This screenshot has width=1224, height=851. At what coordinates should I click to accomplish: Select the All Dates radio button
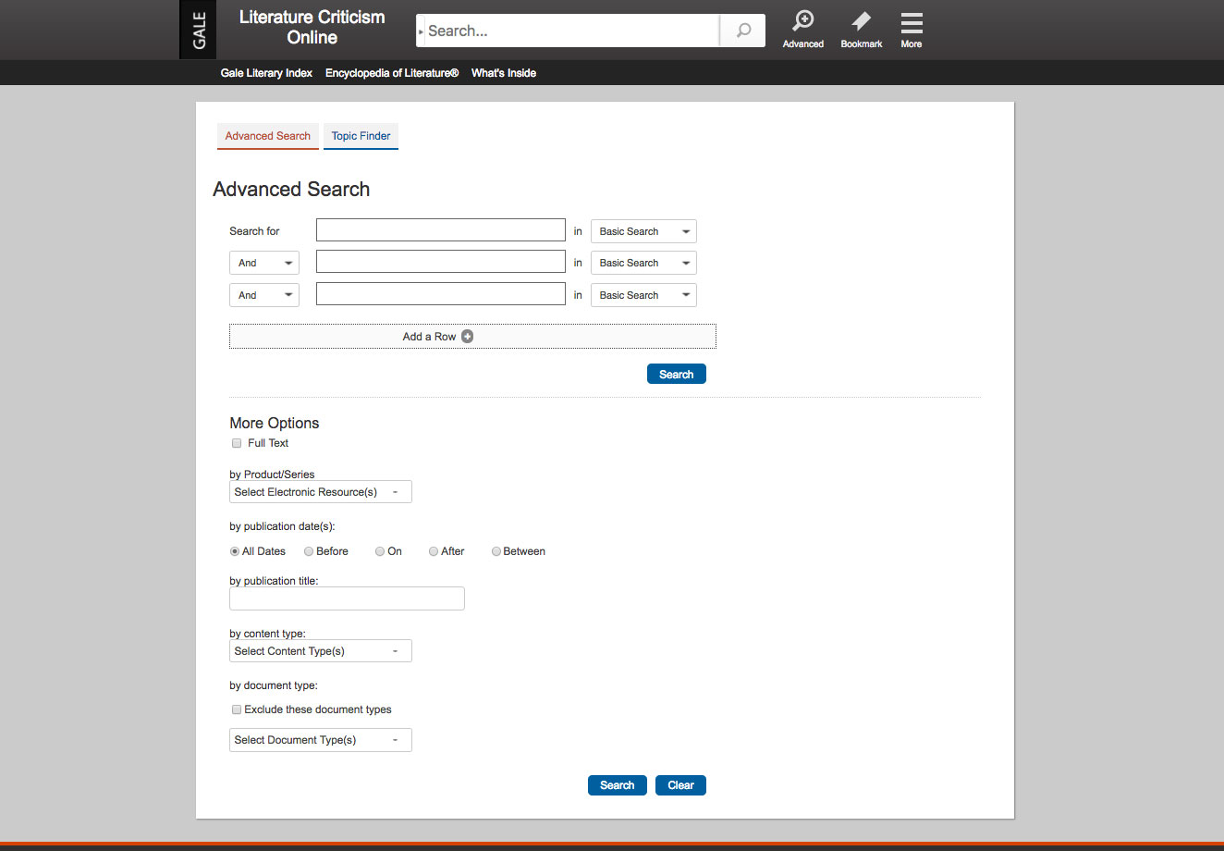[x=235, y=551]
